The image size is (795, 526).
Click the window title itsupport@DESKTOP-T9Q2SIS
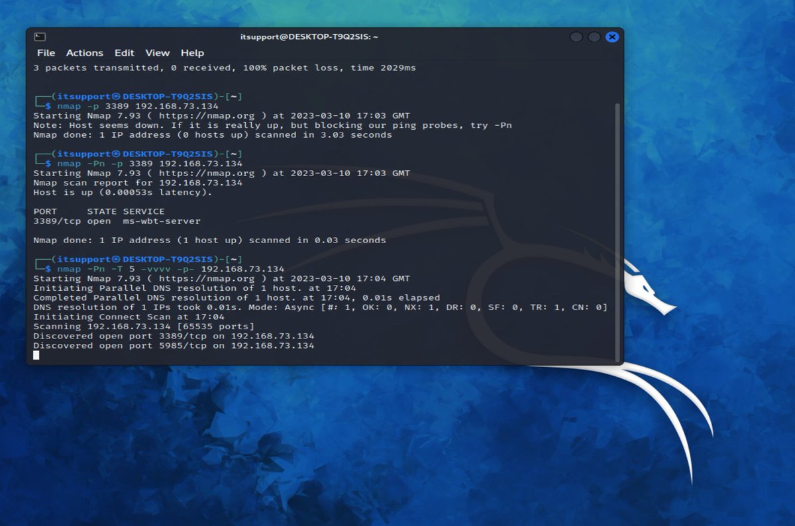pyautogui.click(x=309, y=37)
